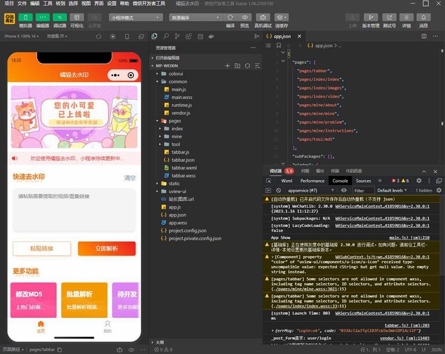Open devtools settings gear
This screenshot has width=445, height=354.
tap(419, 181)
